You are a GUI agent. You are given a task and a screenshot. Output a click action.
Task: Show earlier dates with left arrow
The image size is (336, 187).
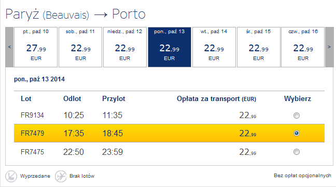pos(9,47)
